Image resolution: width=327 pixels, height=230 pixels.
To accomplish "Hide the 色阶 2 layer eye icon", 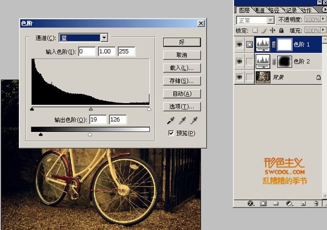I will coord(240,61).
